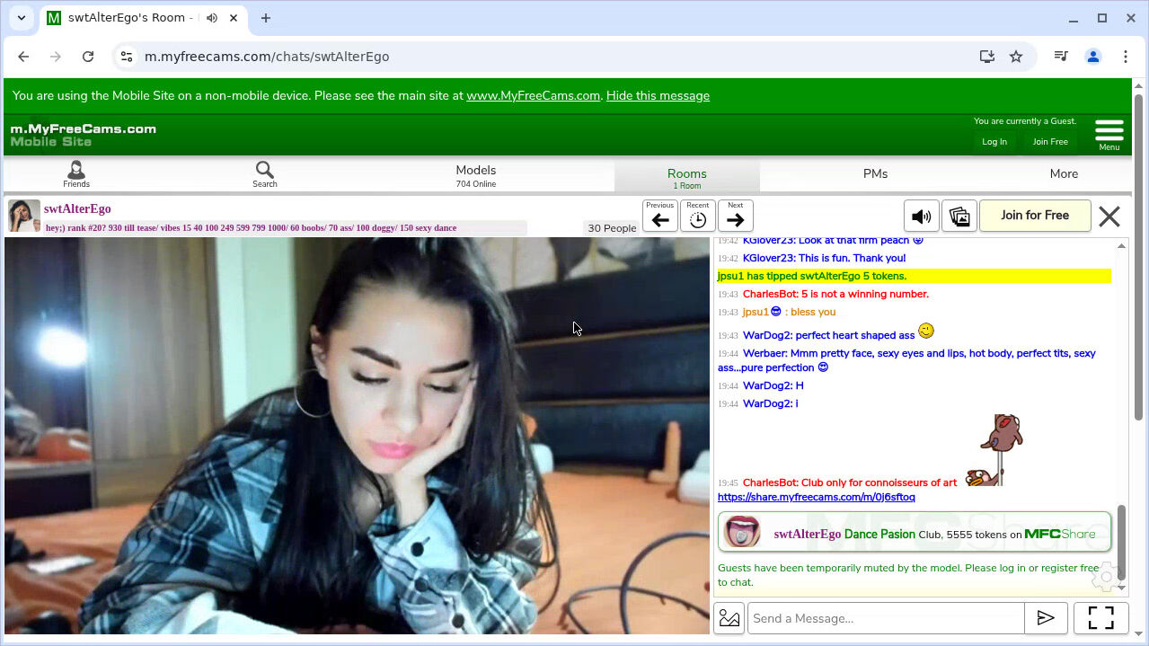Screen dimensions: 1149x646
Task: Open the room photo gallery icon
Action: tap(959, 217)
